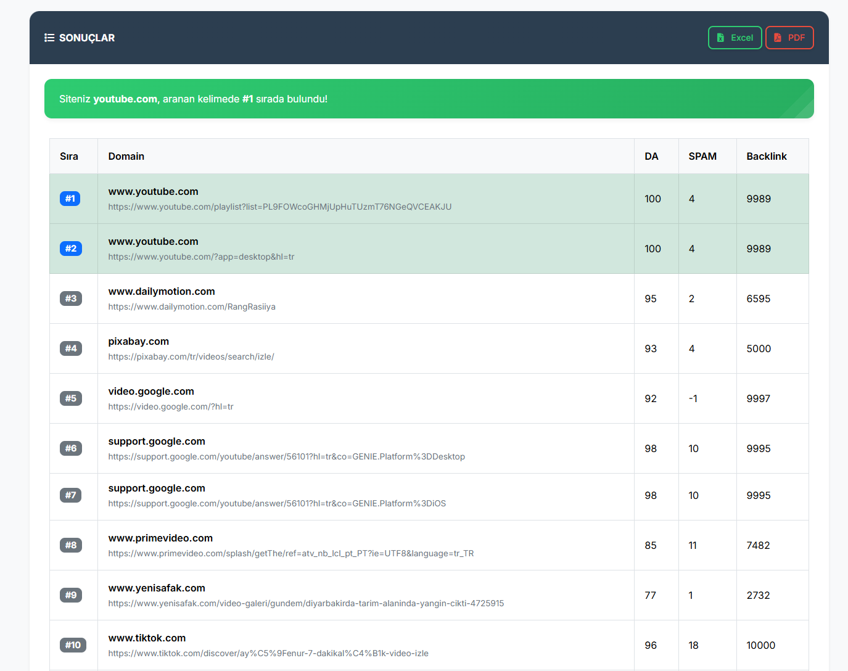
Task: Click the green youtube.com #1 result banner
Action: pyautogui.click(x=429, y=99)
